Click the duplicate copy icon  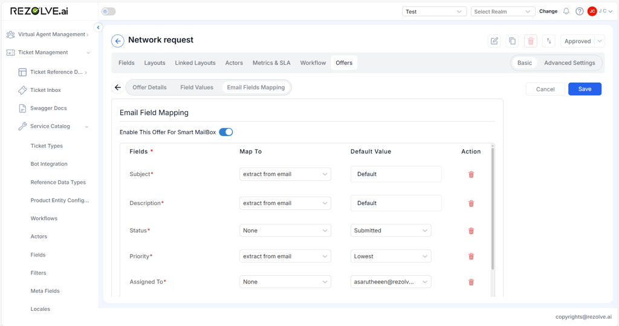[x=513, y=41]
